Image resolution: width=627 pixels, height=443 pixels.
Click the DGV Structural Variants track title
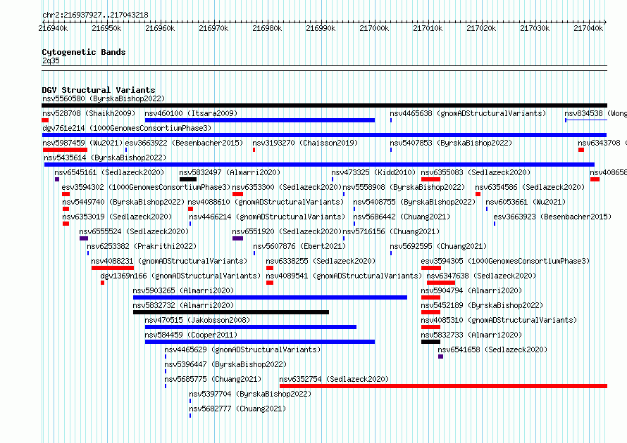pyautogui.click(x=99, y=90)
